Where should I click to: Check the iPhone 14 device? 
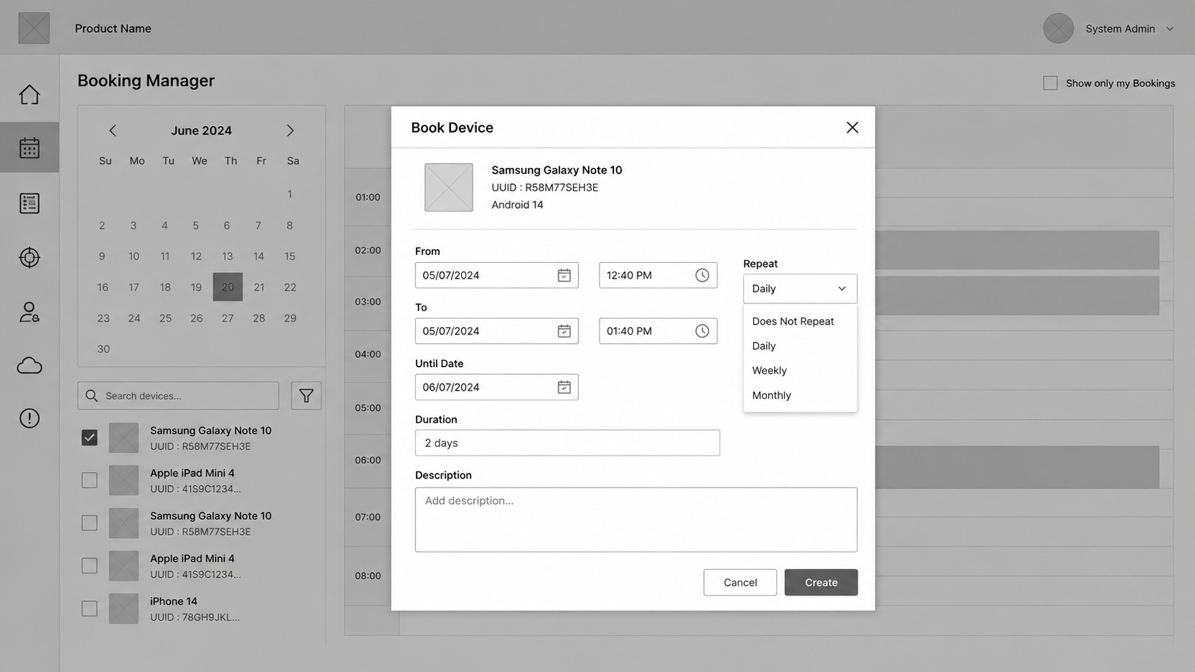point(89,608)
